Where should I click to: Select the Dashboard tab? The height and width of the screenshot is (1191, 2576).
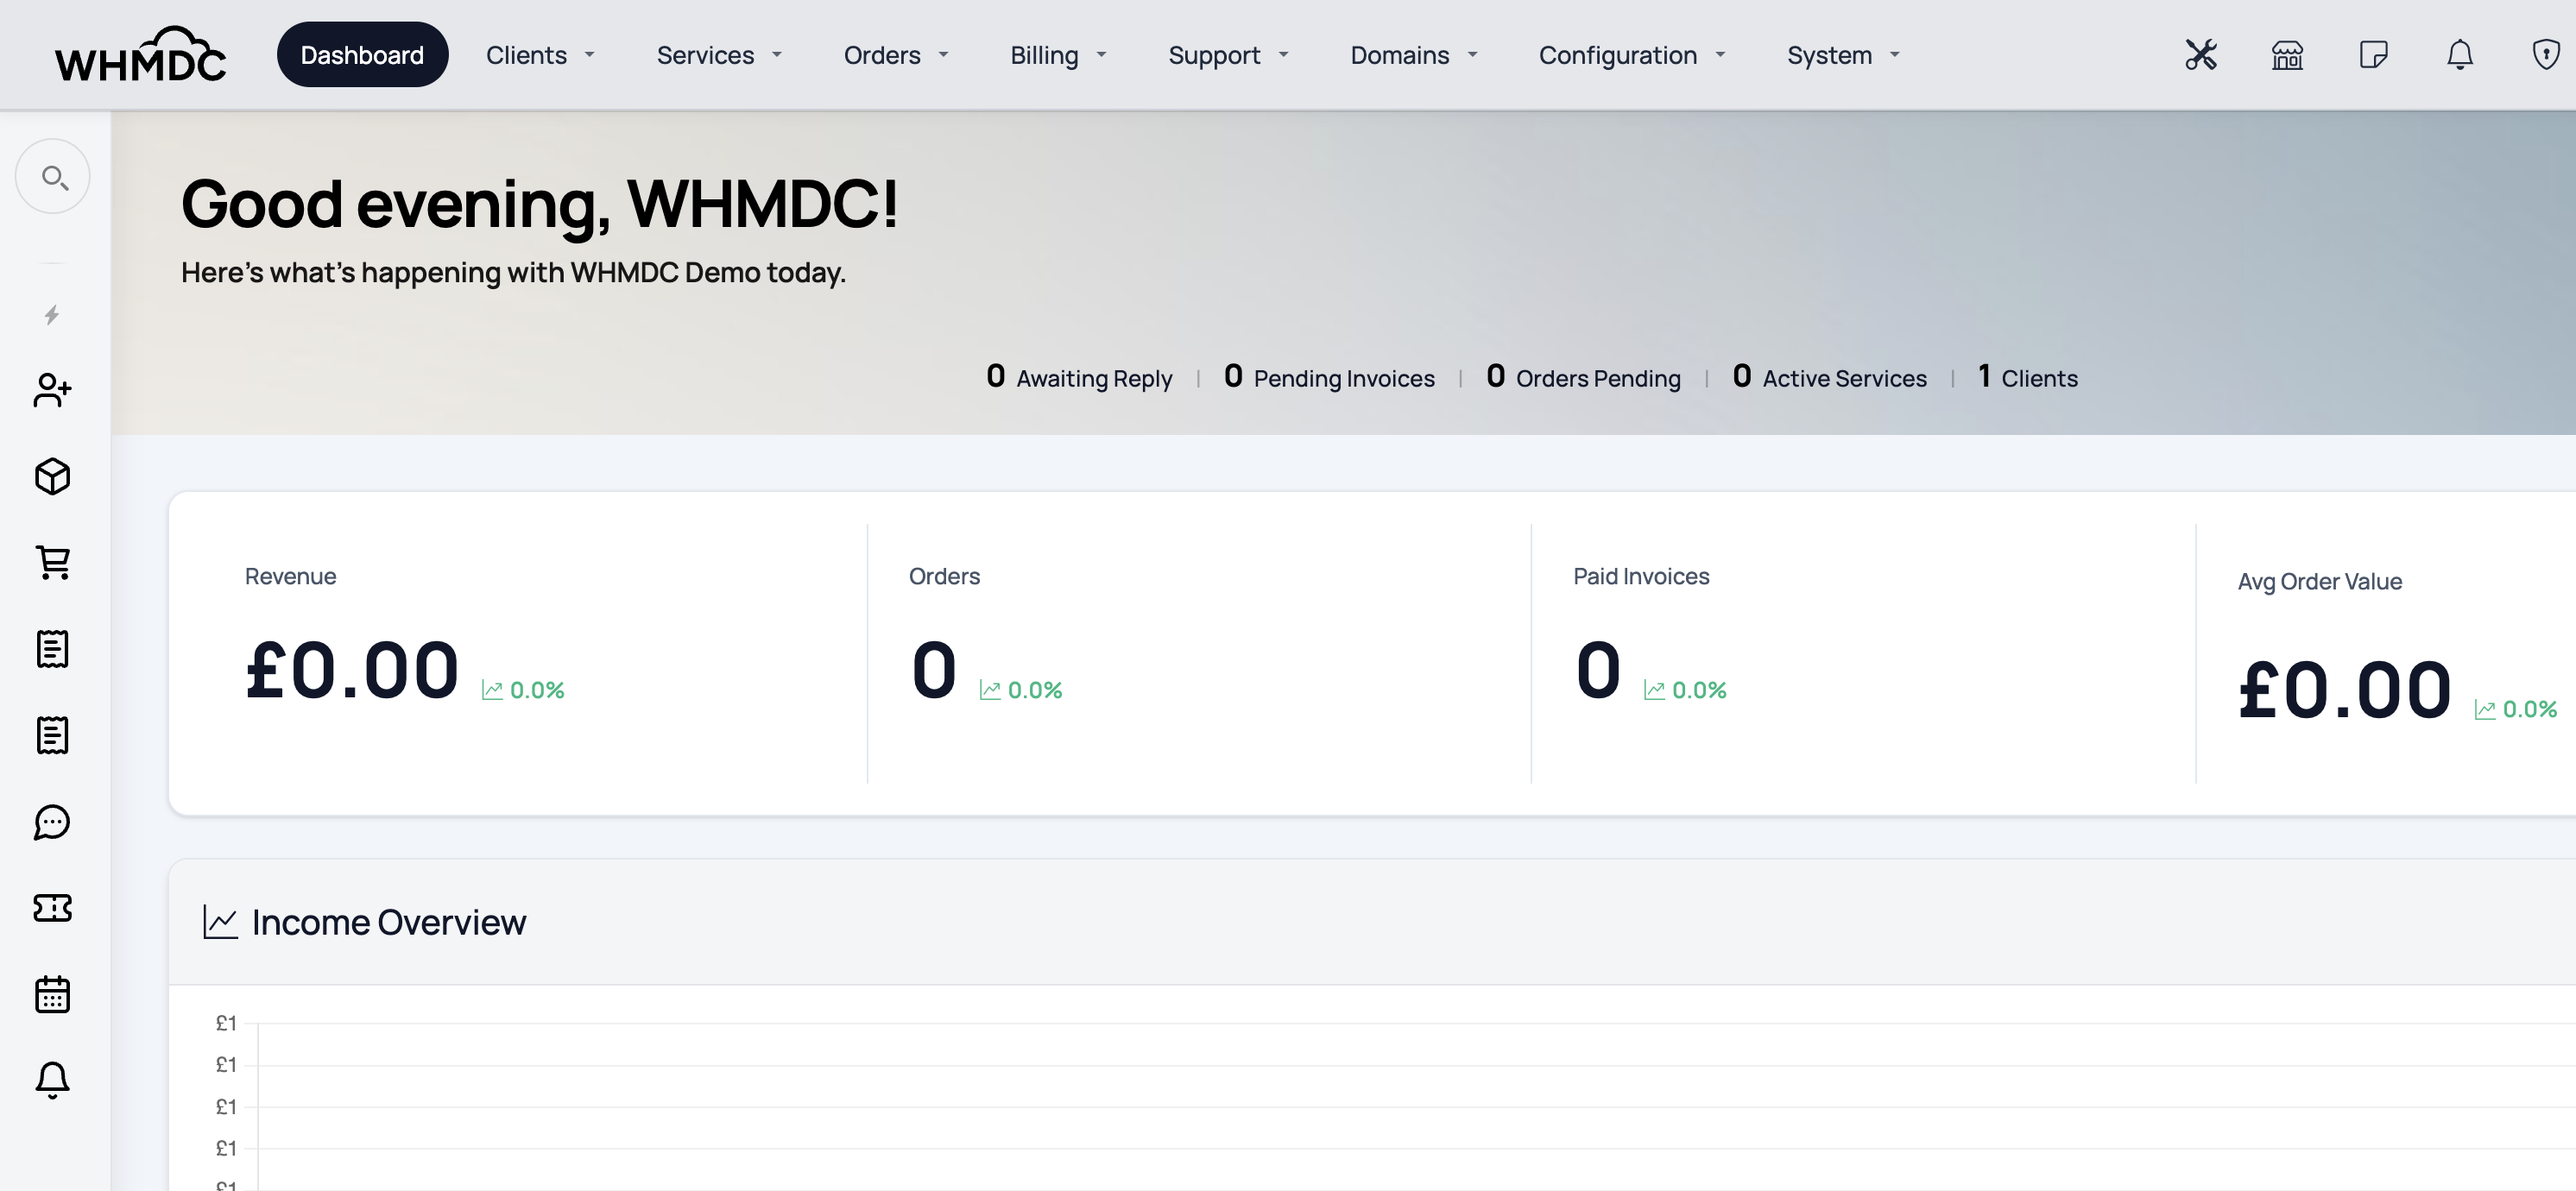[x=362, y=55]
